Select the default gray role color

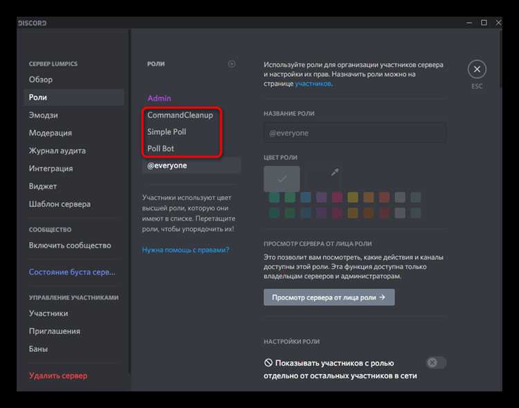tap(282, 179)
